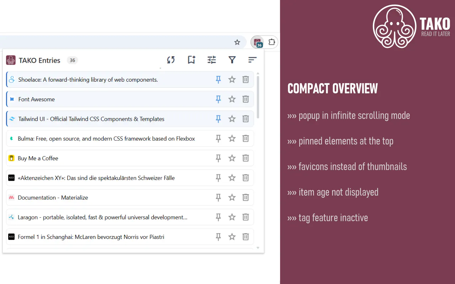The height and width of the screenshot is (284, 455).
Task: Pin the Aktenzeichen XY entry
Action: (219, 178)
